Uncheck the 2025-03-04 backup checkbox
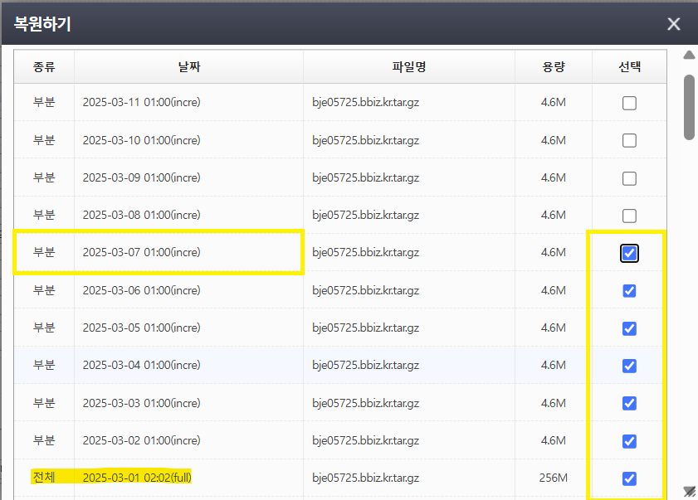The width and height of the screenshot is (698, 500). (x=629, y=366)
